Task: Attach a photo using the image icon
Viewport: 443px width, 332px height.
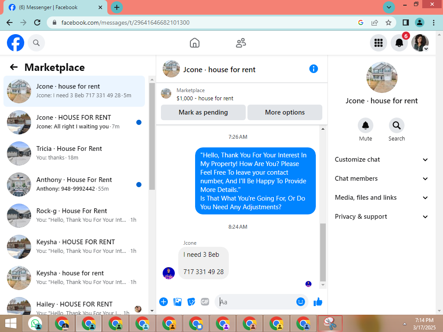Action: pyautogui.click(x=177, y=302)
